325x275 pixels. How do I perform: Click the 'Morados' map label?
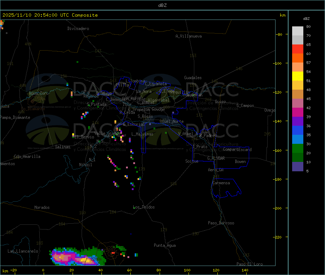[x=42, y=207]
